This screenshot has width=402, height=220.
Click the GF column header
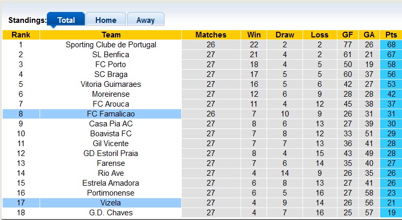coord(347,35)
